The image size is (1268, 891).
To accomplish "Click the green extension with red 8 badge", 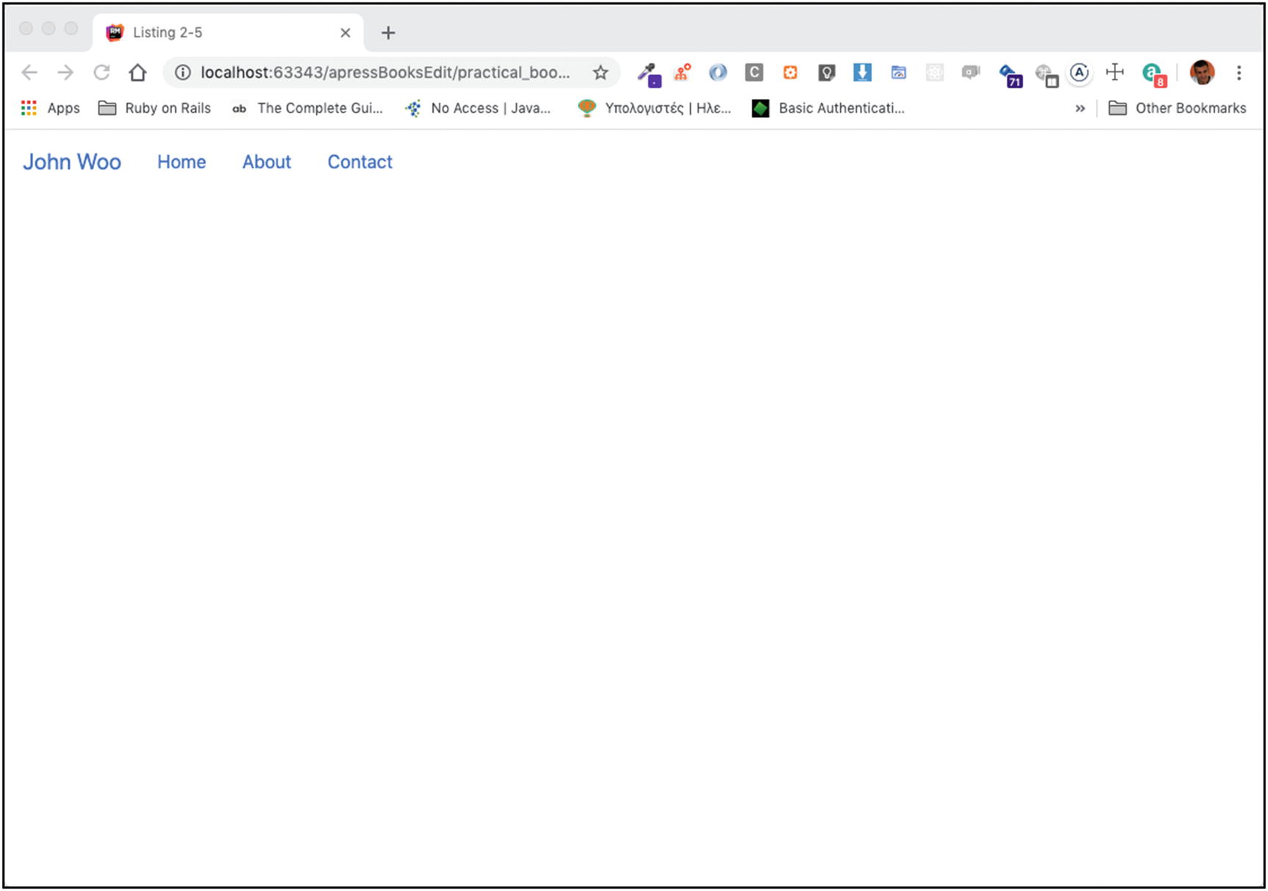I will click(x=1153, y=73).
